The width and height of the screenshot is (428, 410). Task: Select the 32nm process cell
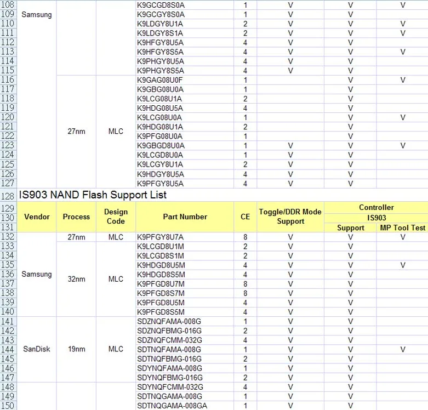click(76, 279)
